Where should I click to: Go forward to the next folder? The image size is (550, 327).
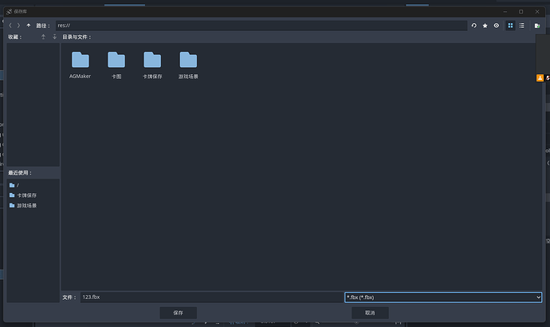pyautogui.click(x=19, y=26)
